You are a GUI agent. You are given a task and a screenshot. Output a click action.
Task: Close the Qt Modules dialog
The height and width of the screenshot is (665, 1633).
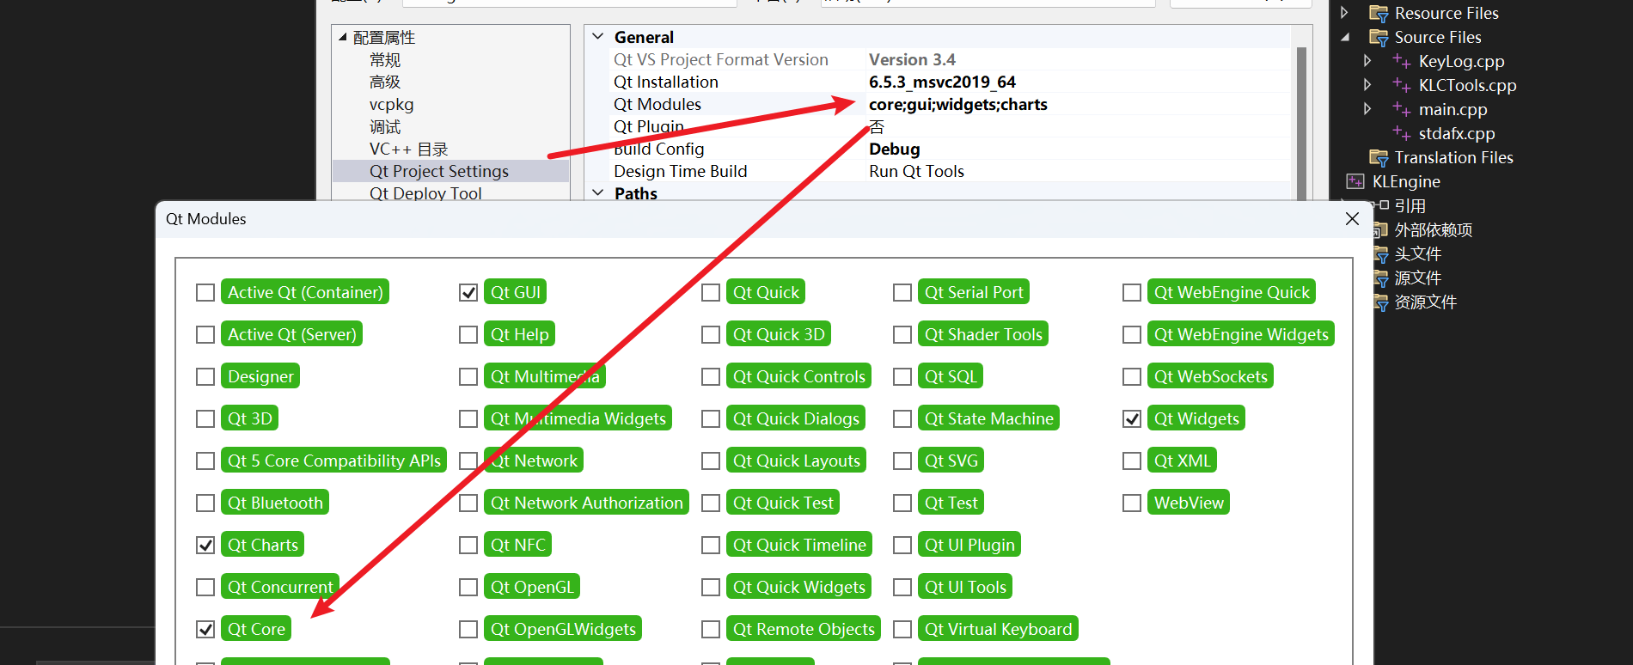pyautogui.click(x=1352, y=219)
